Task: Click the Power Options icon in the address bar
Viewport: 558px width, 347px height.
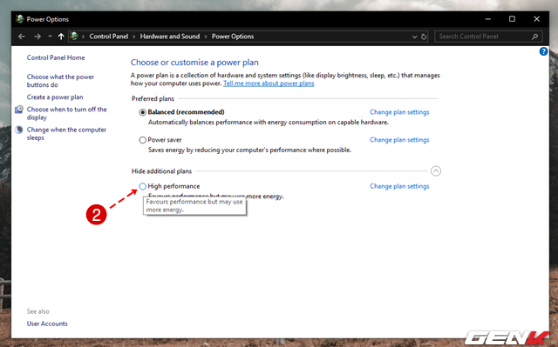Action: (73, 37)
